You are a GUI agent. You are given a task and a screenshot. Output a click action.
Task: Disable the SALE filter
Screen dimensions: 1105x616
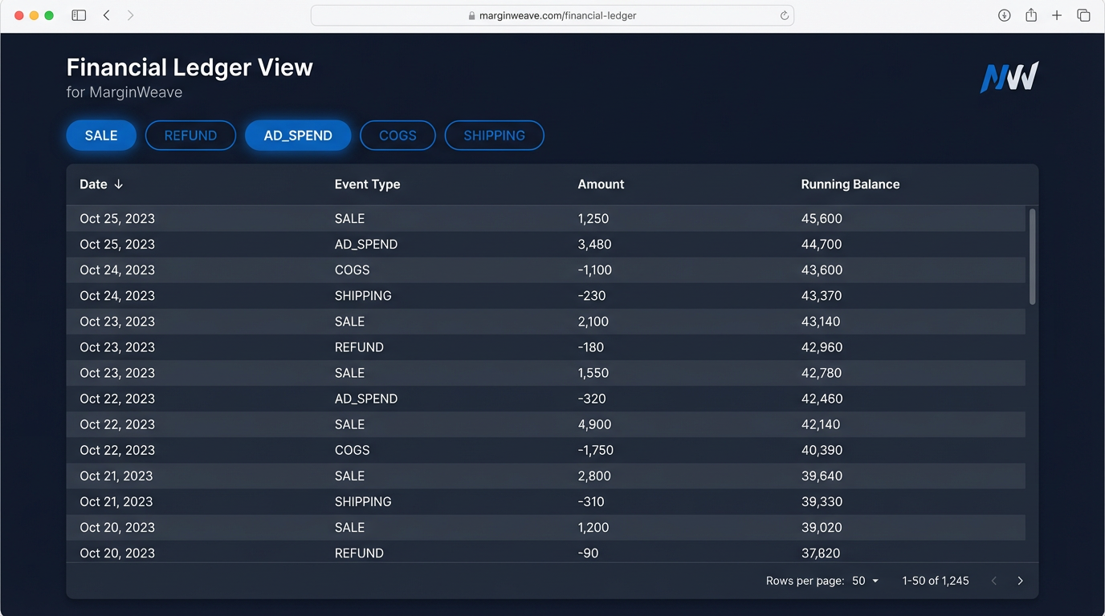(x=101, y=135)
